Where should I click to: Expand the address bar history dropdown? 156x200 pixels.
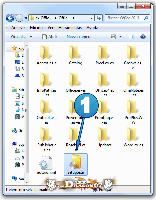[91, 18]
